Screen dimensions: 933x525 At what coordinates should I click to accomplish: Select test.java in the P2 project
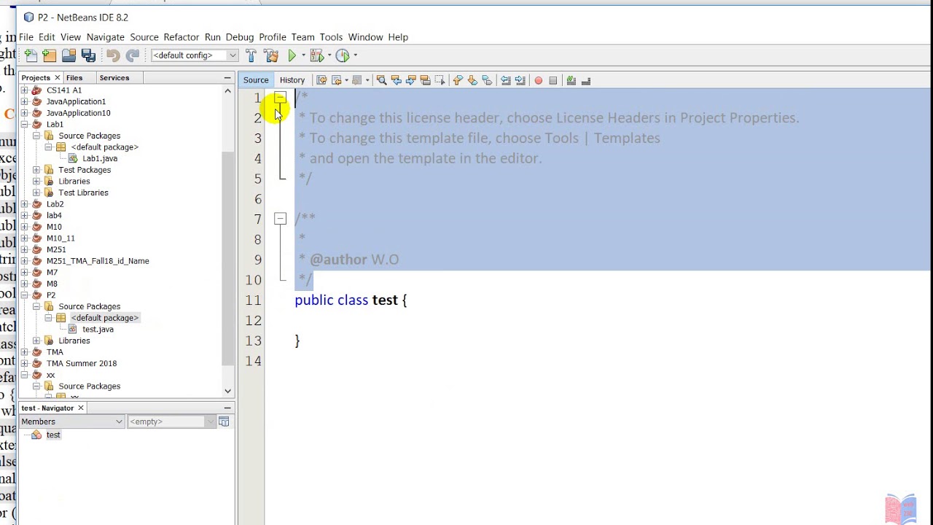coord(98,330)
